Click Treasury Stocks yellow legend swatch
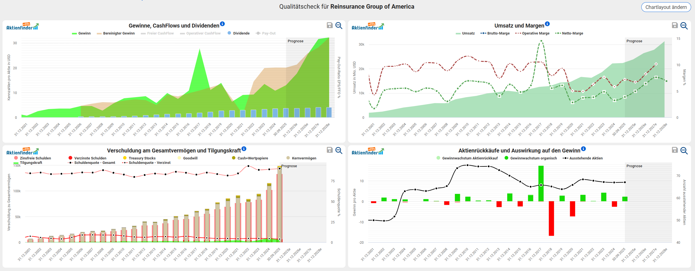 point(125,158)
